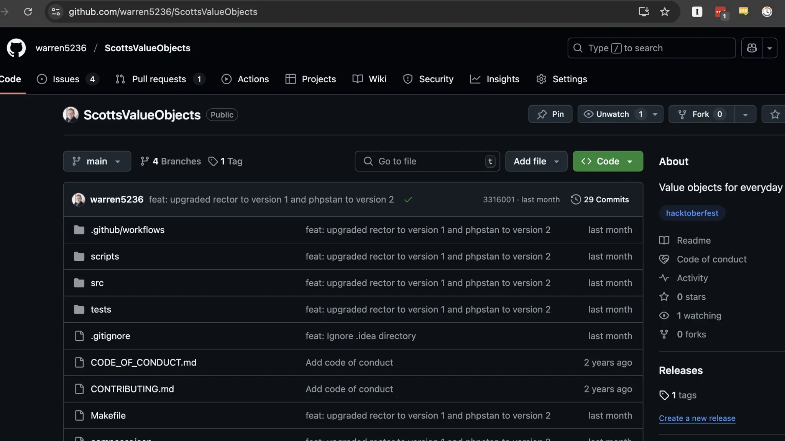Open the red extension with badge 1
This screenshot has height=441, width=785.
click(x=721, y=12)
